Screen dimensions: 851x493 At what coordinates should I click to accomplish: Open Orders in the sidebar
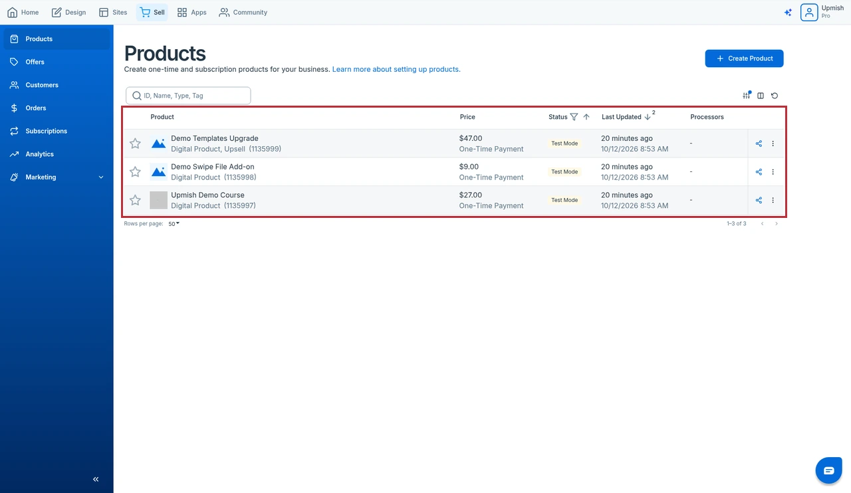pos(57,108)
